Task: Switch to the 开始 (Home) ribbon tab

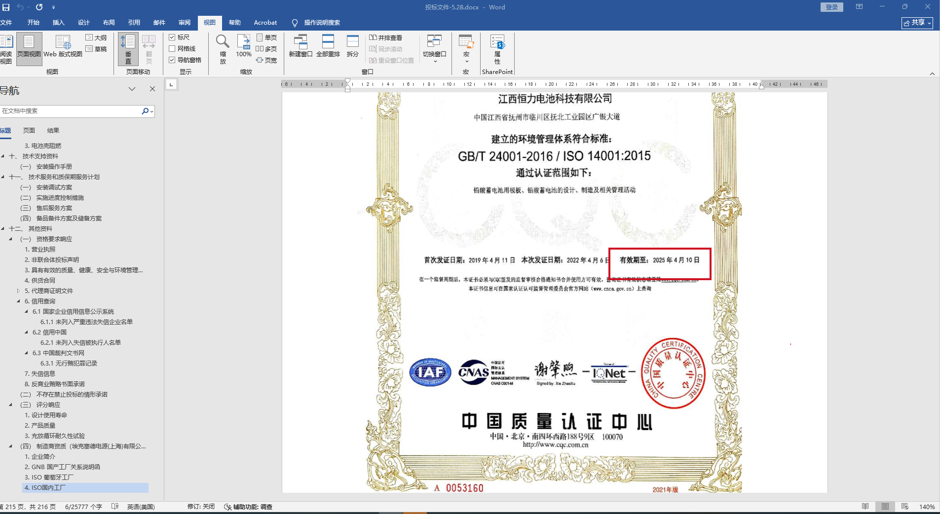Action: (33, 23)
